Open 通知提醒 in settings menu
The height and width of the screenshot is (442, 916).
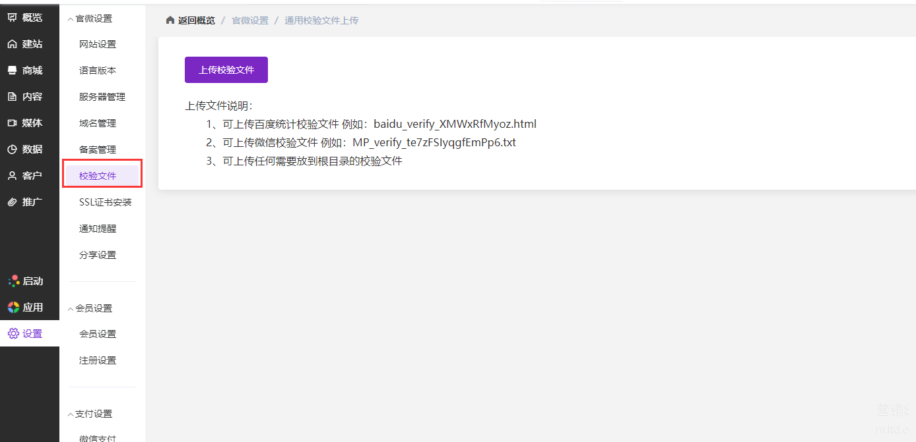click(97, 229)
